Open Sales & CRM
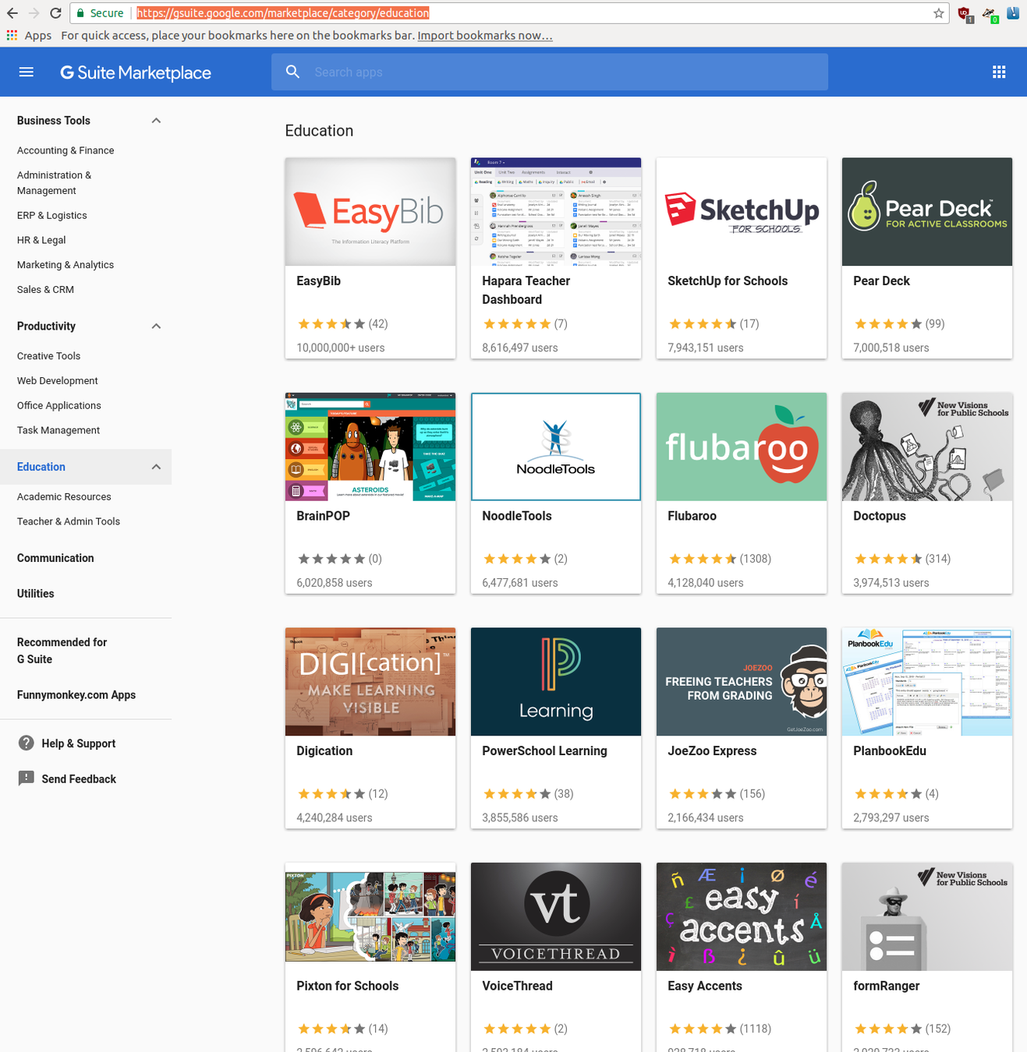This screenshot has width=1027, height=1052. click(45, 289)
